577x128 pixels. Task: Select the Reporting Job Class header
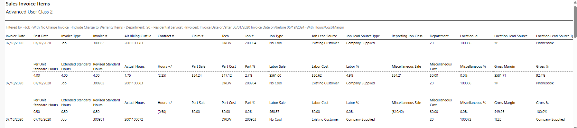click(407, 36)
